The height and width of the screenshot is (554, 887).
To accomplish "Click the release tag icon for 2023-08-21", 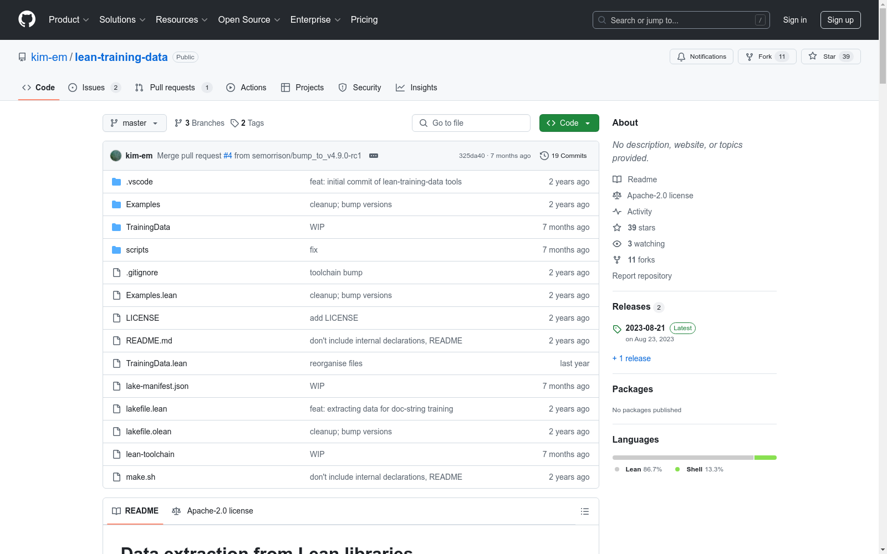I will click(617, 329).
